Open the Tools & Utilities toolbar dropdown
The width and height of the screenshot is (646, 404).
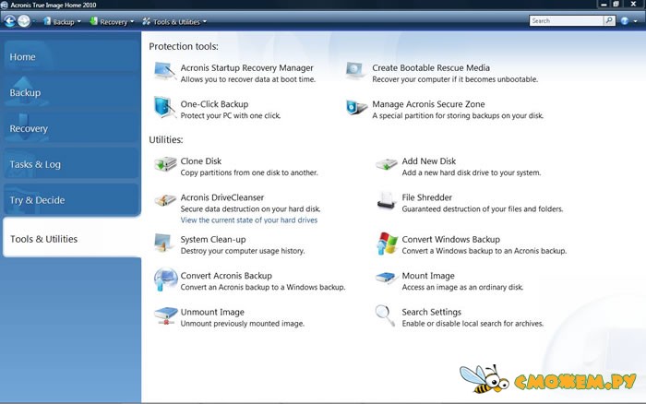[174, 21]
